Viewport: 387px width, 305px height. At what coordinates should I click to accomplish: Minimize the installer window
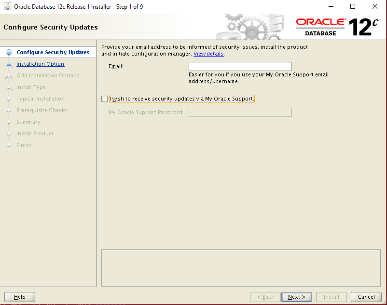(x=331, y=6)
